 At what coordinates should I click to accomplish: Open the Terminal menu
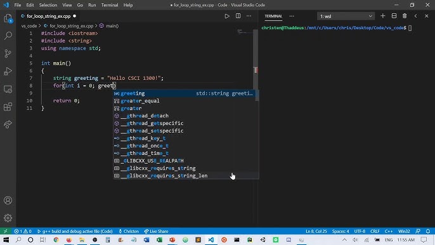110,5
